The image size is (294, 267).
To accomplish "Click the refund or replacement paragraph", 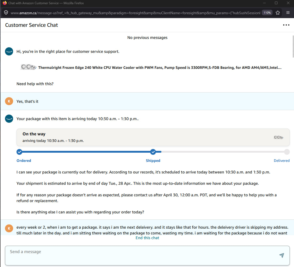I will 146,198.
